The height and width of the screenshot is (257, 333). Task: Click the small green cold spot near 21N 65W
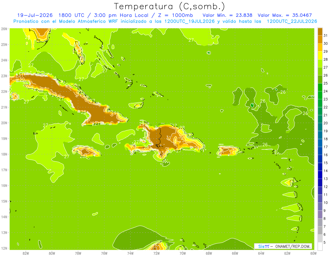(252, 105)
